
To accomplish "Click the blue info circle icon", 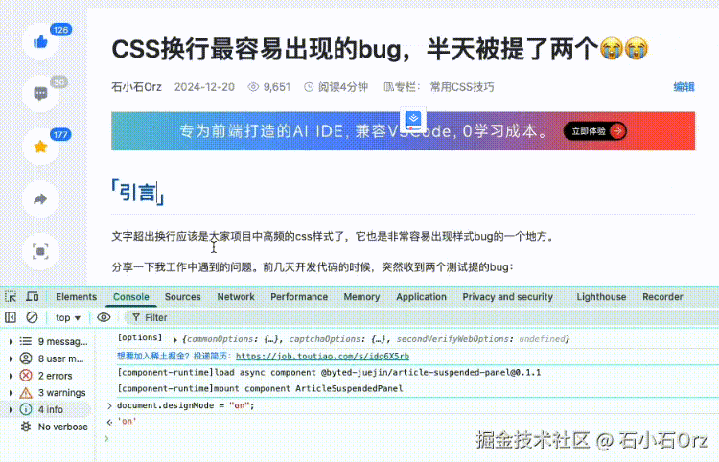I will coord(26,409).
